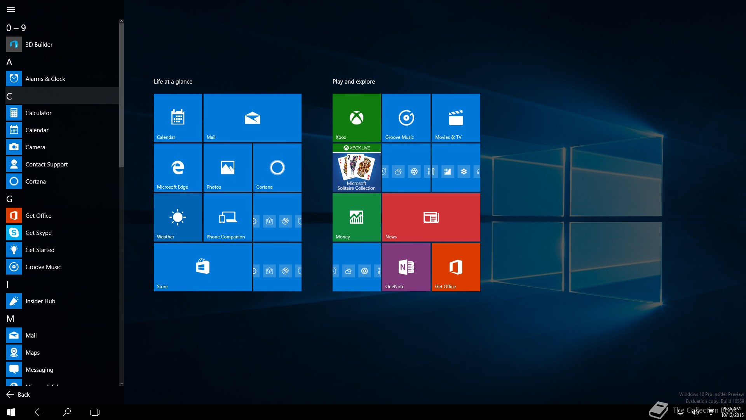
Task: Launch Camera from the app list
Action: pyautogui.click(x=62, y=147)
